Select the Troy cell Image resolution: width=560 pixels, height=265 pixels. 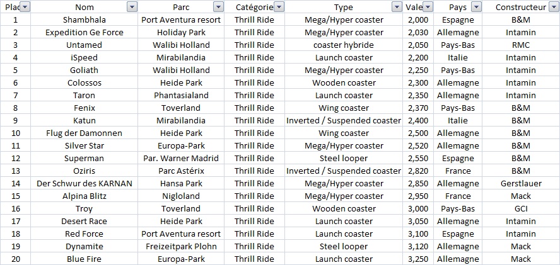85,208
